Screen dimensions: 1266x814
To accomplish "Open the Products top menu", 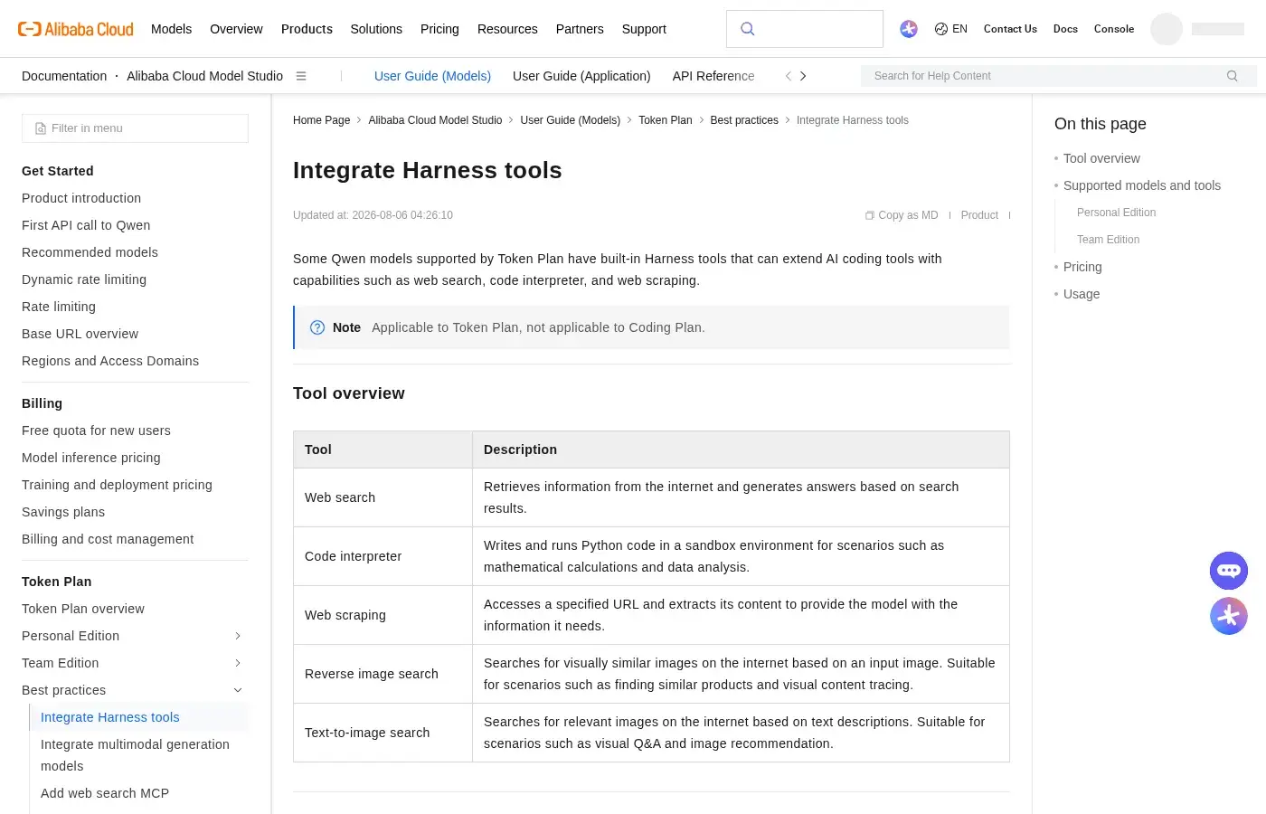I will point(307,29).
